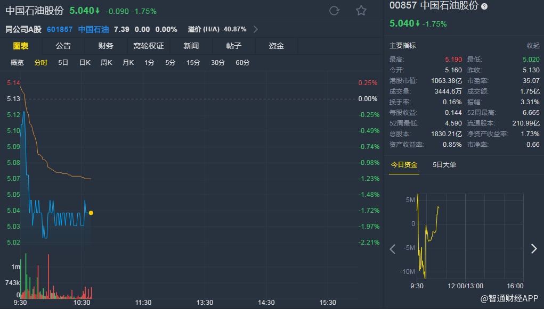Open the 资金 tab
This screenshot has height=309, width=544.
click(277, 46)
